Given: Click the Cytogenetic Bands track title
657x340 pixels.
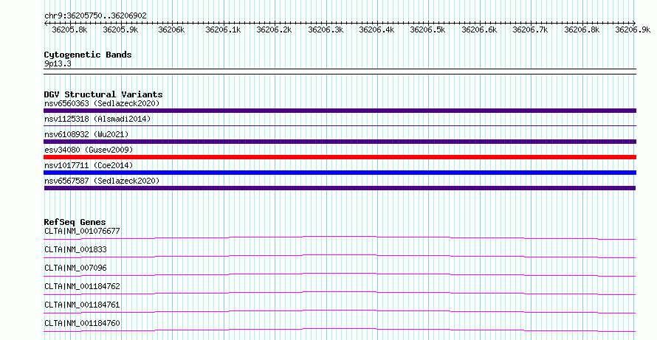Looking at the screenshot, I should (88, 55).
